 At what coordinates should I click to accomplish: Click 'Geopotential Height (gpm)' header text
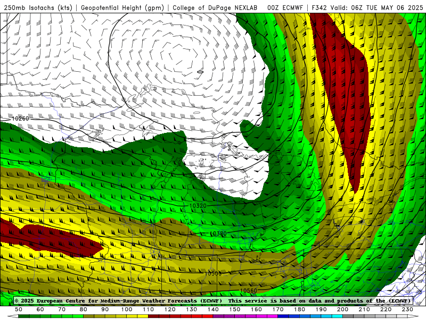[x=122, y=7]
